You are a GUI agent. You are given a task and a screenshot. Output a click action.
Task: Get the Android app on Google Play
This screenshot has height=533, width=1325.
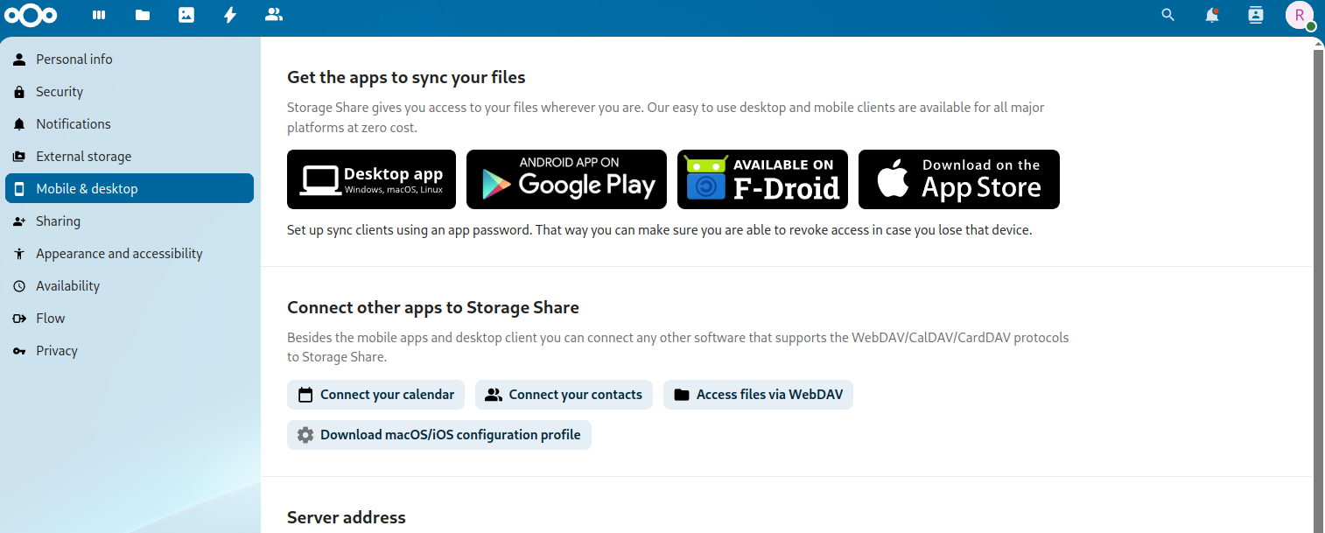click(x=566, y=179)
